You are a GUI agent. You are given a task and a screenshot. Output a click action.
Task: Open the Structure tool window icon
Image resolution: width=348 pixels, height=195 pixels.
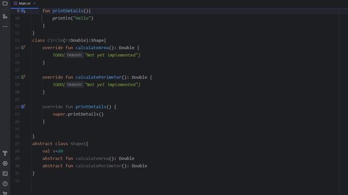[5, 16]
